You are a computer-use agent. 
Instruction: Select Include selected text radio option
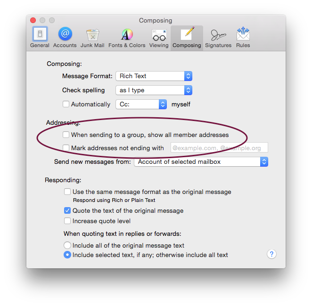[67, 255]
